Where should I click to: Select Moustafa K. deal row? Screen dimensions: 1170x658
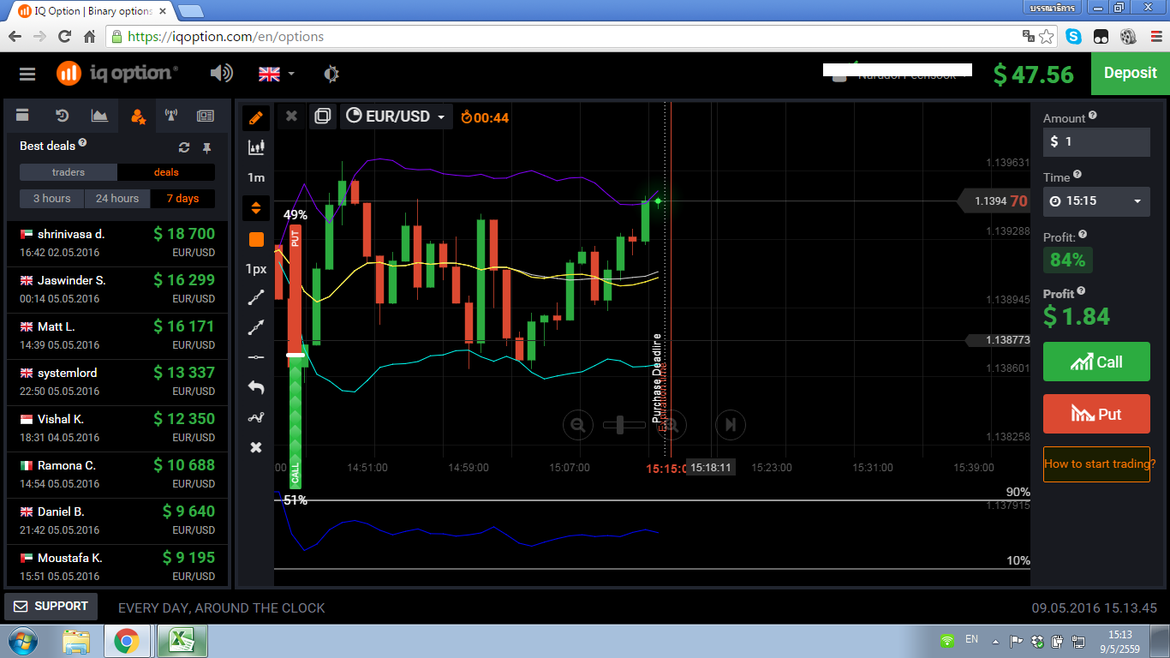[117, 567]
